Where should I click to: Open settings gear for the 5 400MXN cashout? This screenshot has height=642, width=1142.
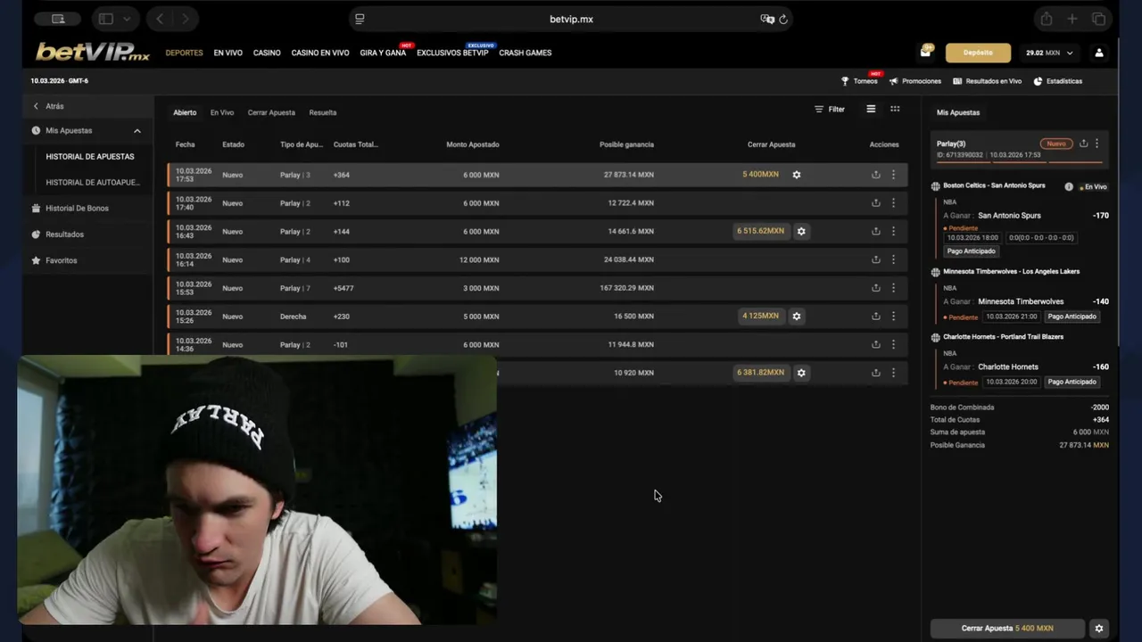[797, 175]
